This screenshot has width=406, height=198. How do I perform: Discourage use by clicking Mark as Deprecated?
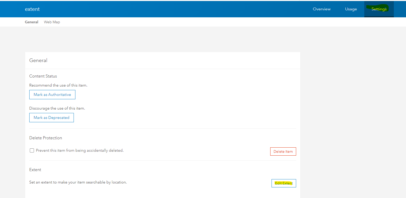coord(51,117)
